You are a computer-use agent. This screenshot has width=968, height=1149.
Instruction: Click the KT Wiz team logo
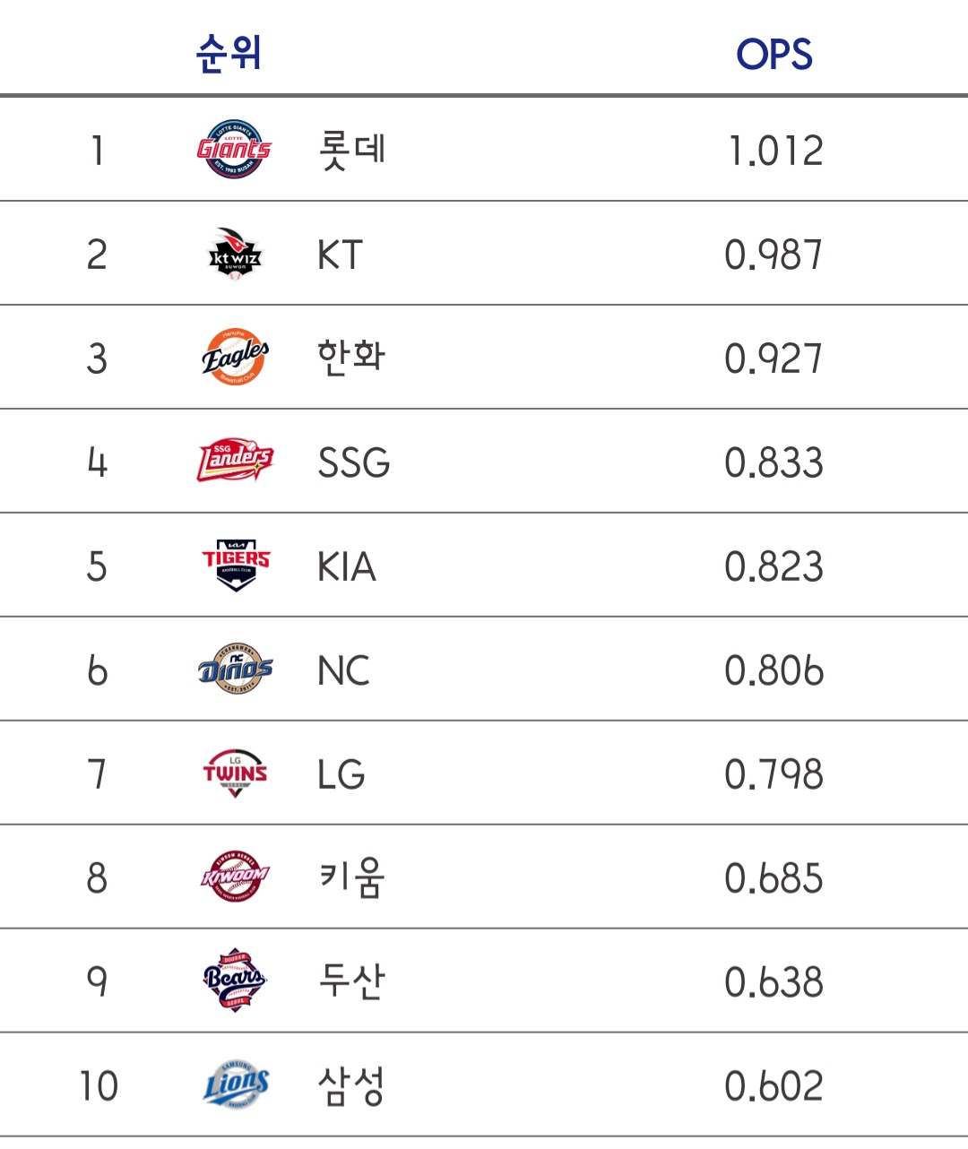coord(234,254)
